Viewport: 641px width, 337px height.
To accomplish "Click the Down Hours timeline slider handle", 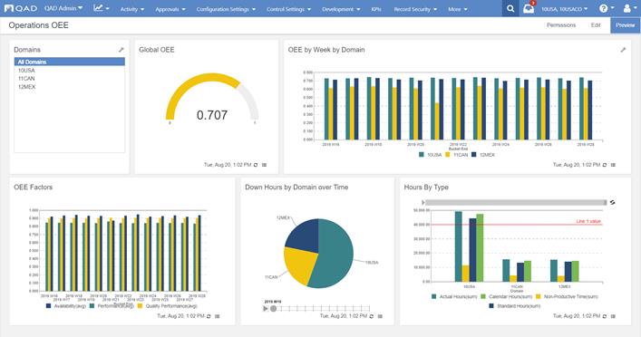I will coord(274,308).
